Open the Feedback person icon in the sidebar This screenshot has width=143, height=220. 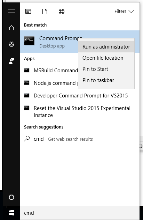(11, 61)
